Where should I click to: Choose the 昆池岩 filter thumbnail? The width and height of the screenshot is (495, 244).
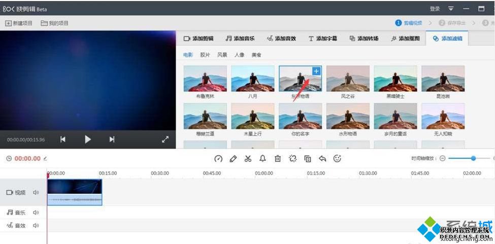click(x=443, y=79)
